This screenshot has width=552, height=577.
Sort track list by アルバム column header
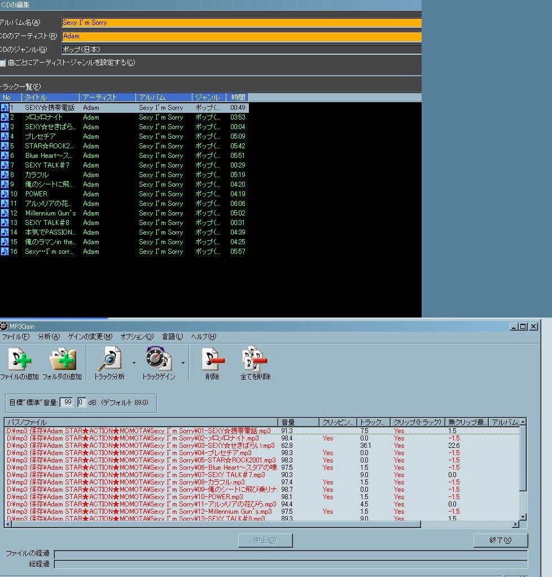pos(164,98)
